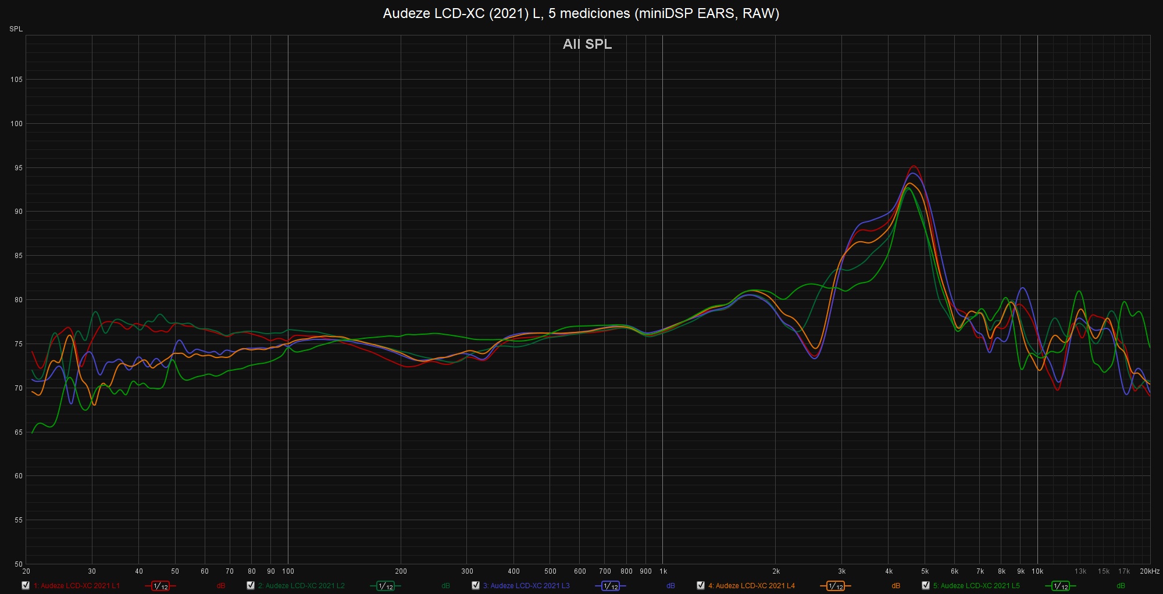Uncheck the Audeze LCD-XC 2021 L5 checkbox
This screenshot has width=1163, height=594.
click(x=926, y=585)
